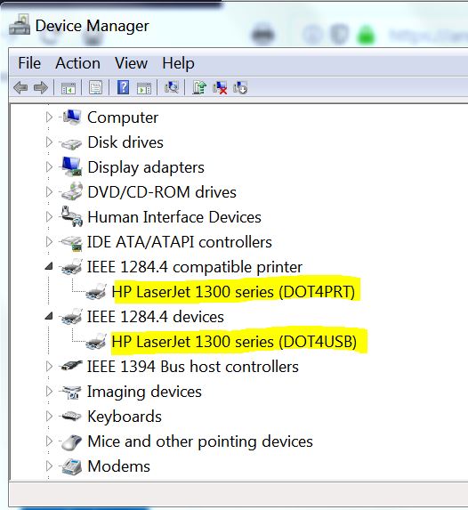
Task: Click the Imaging devices camera icon
Action: click(71, 392)
